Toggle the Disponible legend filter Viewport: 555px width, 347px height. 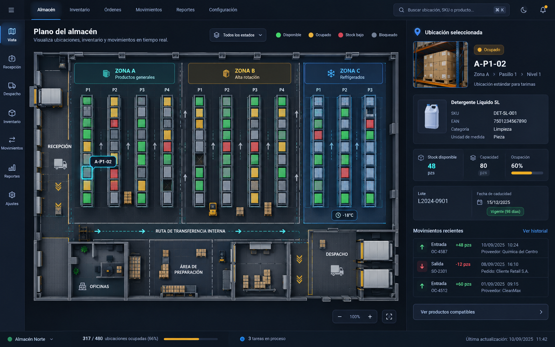click(x=288, y=35)
